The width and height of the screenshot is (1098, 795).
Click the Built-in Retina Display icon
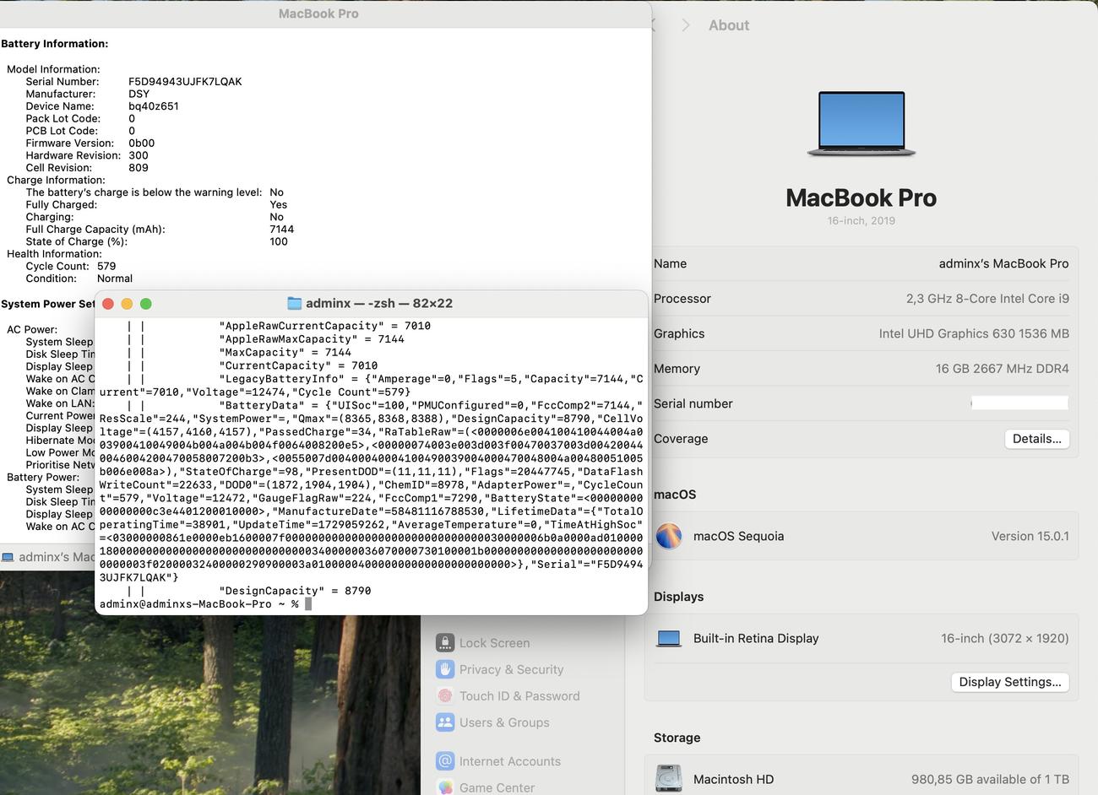[x=669, y=639]
